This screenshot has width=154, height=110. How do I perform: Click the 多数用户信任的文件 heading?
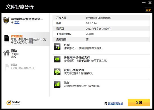click(x=77, y=57)
